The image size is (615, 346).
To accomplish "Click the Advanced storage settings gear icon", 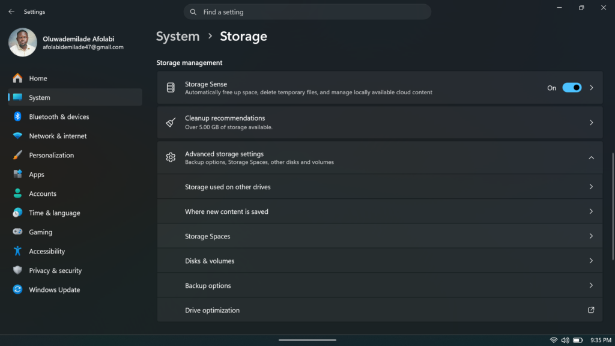I will 171,157.
